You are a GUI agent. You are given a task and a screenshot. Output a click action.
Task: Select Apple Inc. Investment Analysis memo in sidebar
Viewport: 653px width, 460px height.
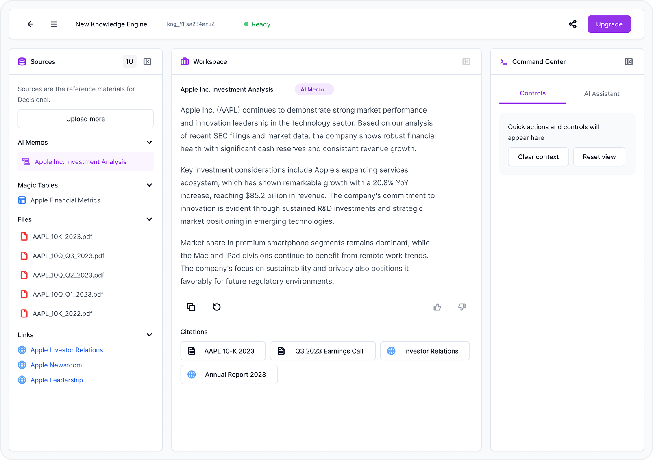click(85, 162)
